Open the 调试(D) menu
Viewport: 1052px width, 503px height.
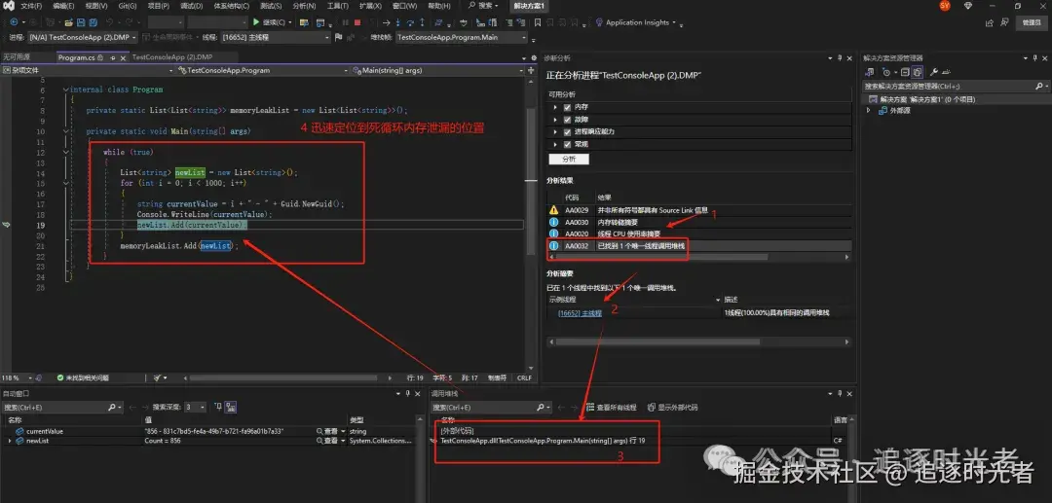coord(191,6)
